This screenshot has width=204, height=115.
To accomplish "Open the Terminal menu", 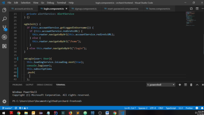I will click(61, 3).
